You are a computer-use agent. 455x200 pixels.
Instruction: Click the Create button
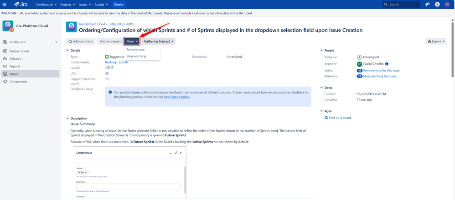(x=119, y=5)
